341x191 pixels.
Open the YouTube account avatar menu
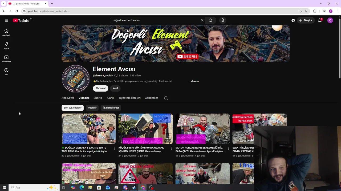pos(330,20)
